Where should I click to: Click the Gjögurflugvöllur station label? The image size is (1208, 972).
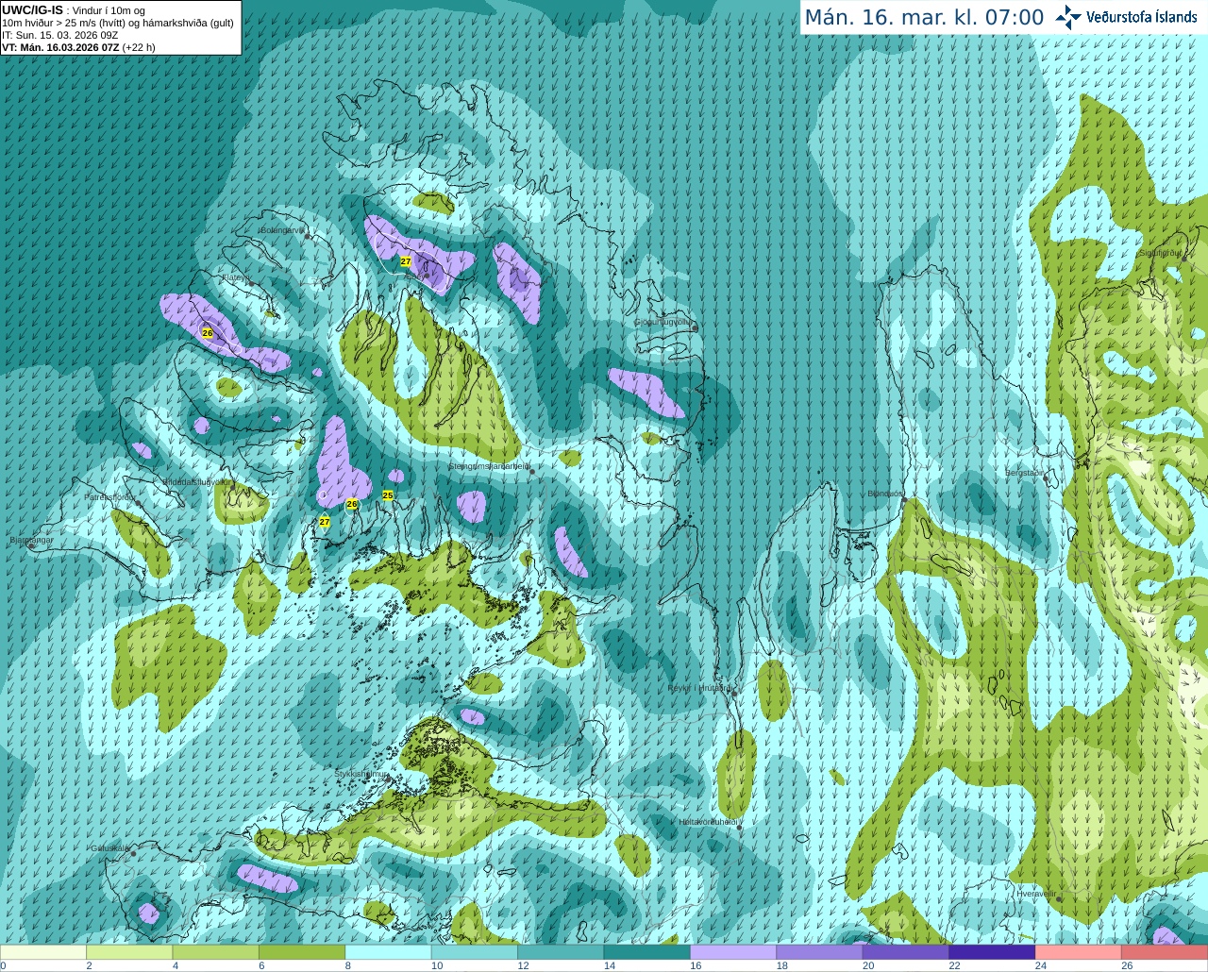click(663, 322)
